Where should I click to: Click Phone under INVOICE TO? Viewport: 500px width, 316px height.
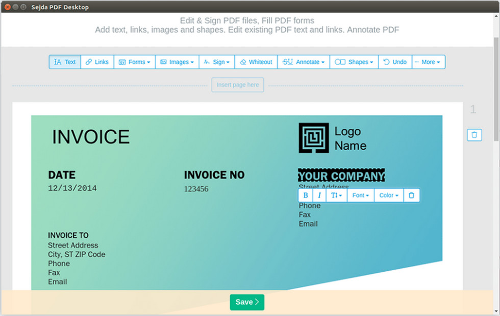pyautogui.click(x=59, y=264)
